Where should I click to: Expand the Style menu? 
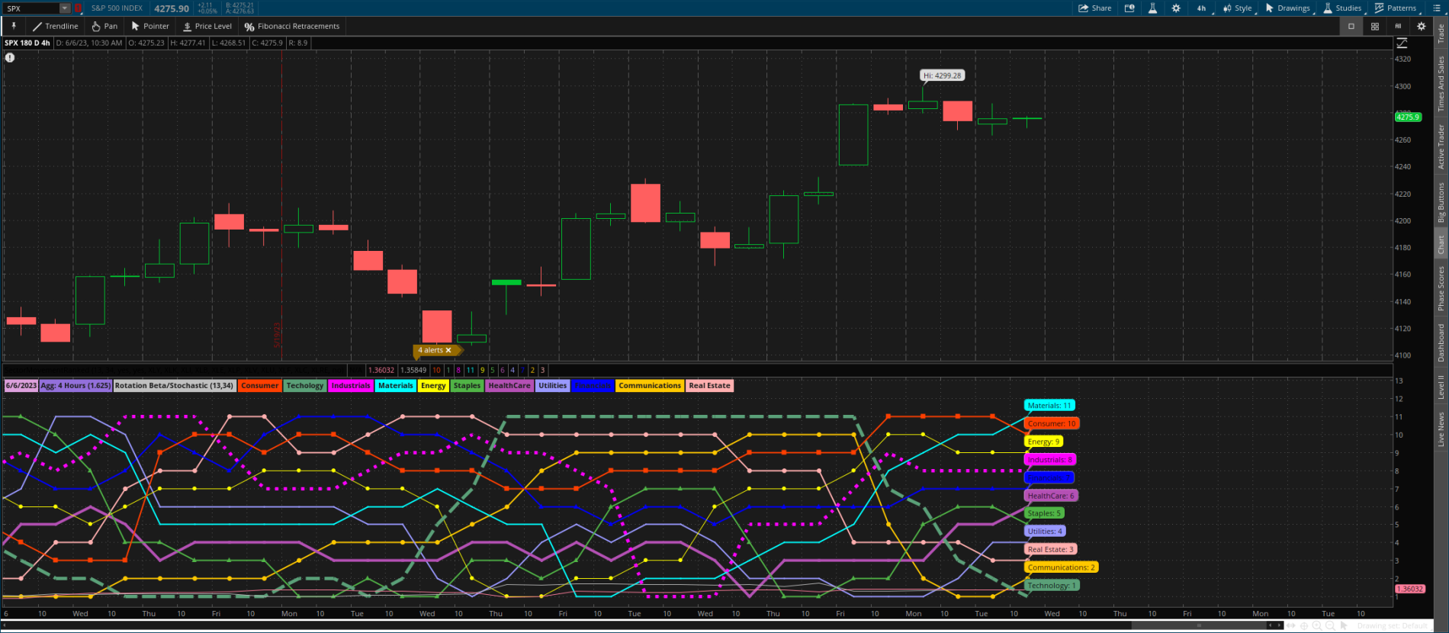(x=1238, y=8)
